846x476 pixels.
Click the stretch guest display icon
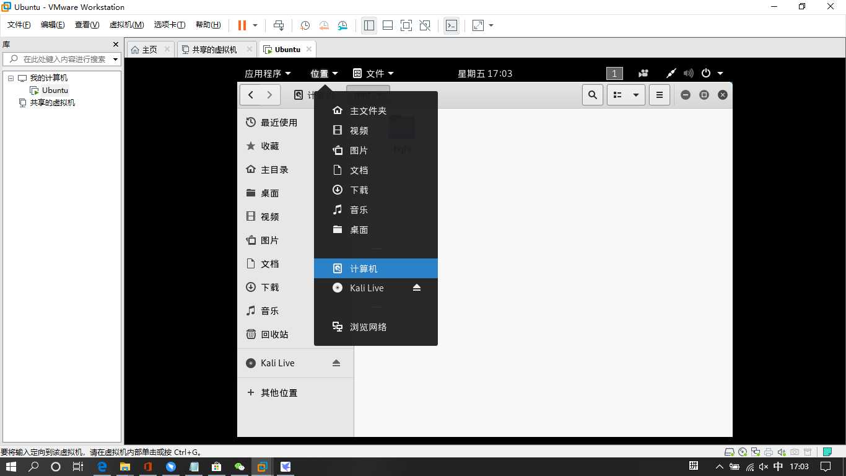(478, 25)
